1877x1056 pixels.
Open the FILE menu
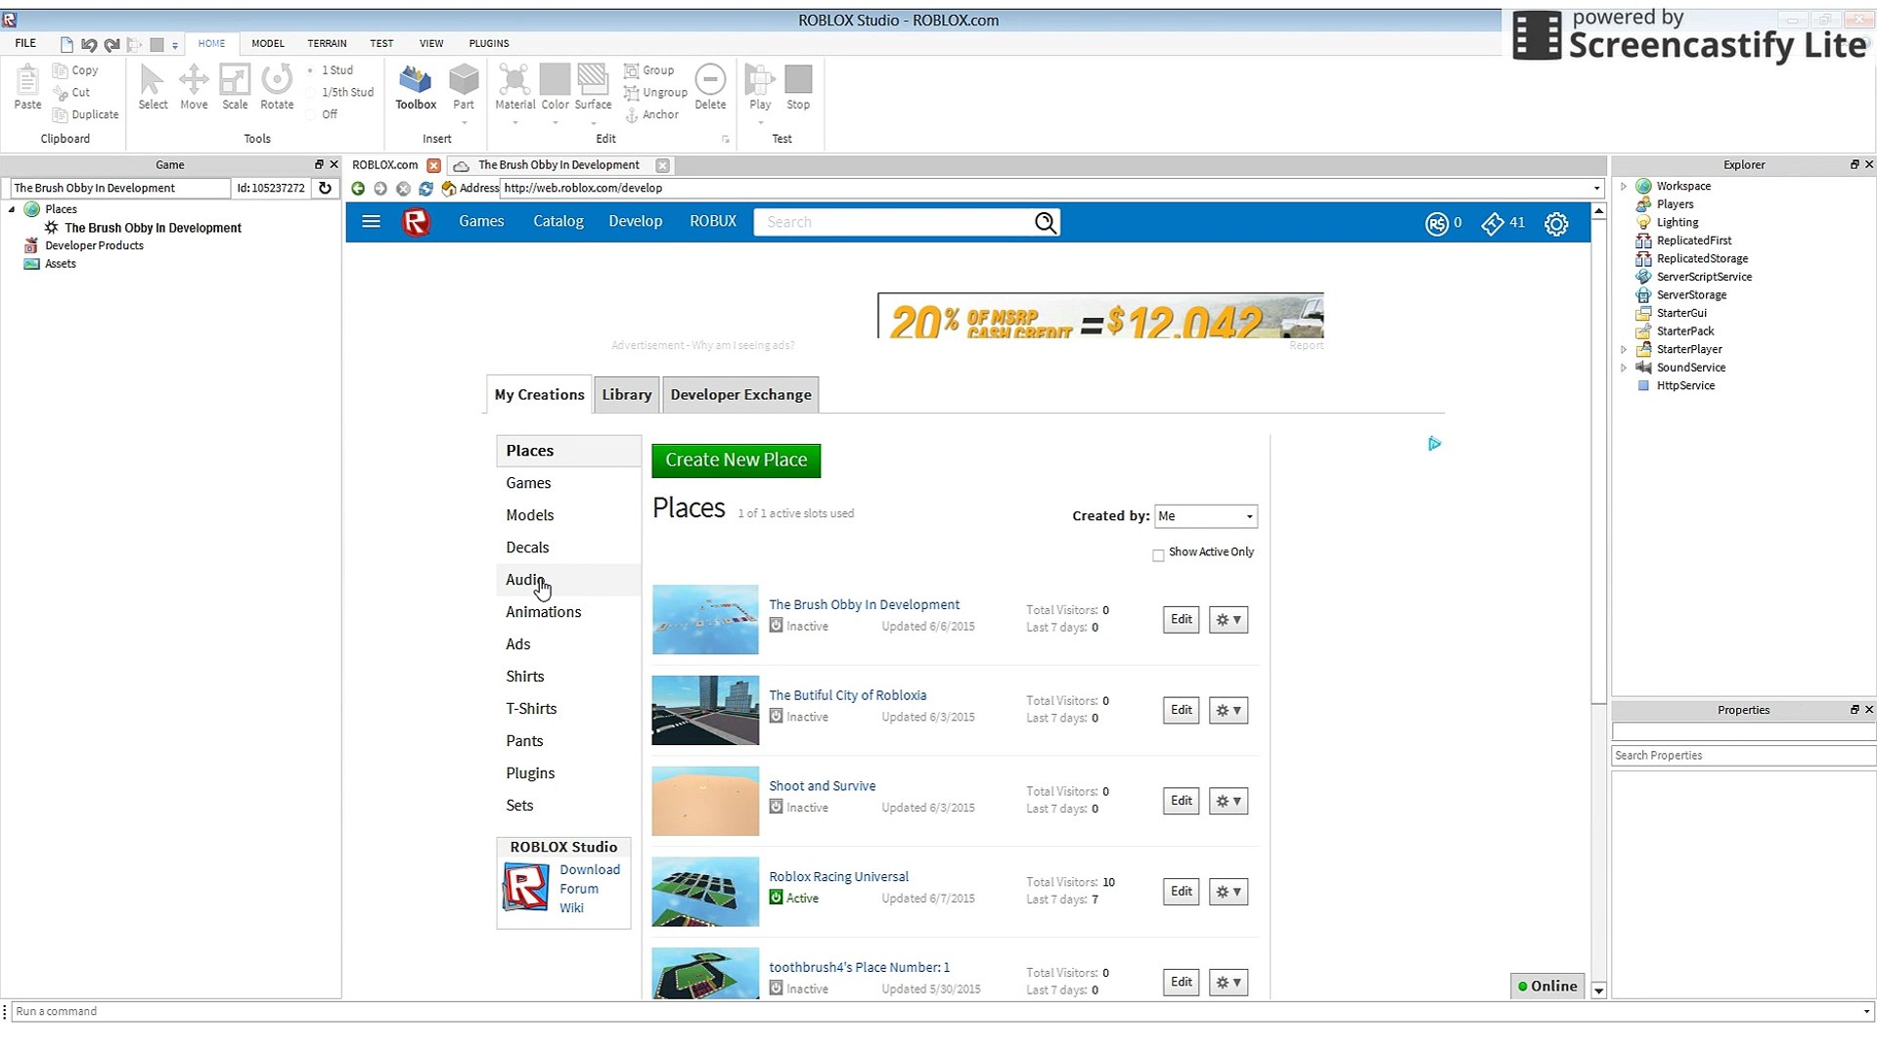coord(25,44)
